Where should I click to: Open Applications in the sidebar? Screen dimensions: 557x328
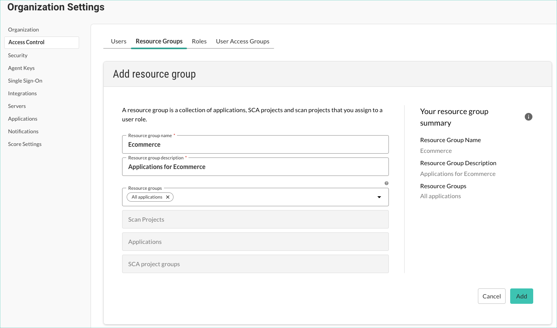(23, 119)
